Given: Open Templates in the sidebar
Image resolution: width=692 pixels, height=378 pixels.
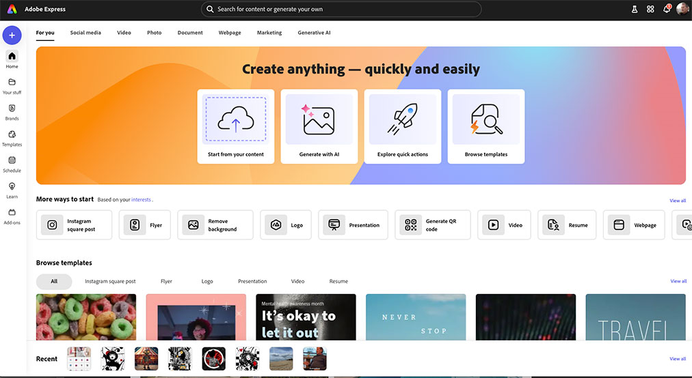Looking at the screenshot, I should coord(12,138).
